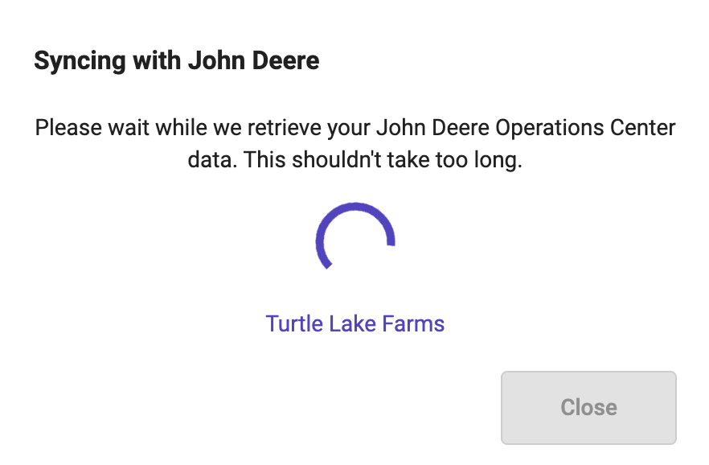Click the center of the circular progress indicator
This screenshot has height=465, width=709.
[x=355, y=241]
